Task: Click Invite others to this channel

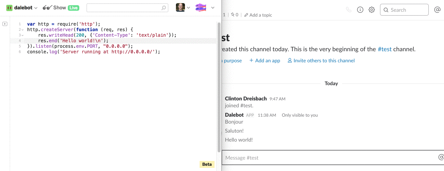Action: (321, 61)
